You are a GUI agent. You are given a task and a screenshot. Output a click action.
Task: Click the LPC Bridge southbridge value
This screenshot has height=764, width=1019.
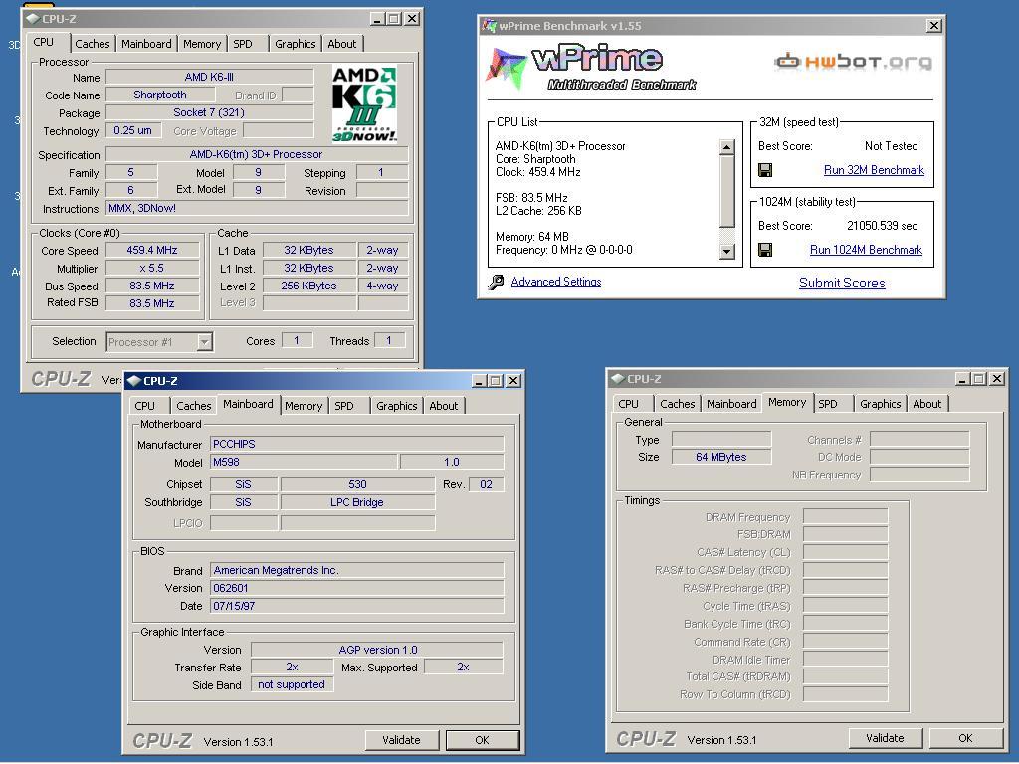357,502
